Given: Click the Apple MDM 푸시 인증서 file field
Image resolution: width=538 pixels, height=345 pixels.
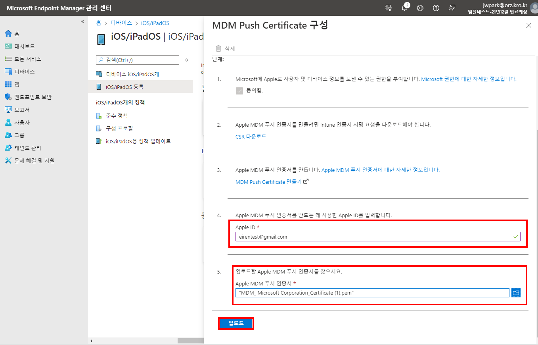Looking at the screenshot, I should [x=372, y=293].
